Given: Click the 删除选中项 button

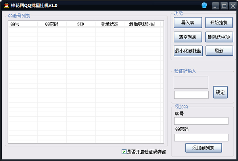Looking at the screenshot, I should click(x=219, y=37).
